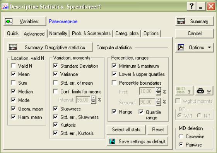217x153 pixels.
Task: Toggle the Mode checkbox
Action: 14,100
